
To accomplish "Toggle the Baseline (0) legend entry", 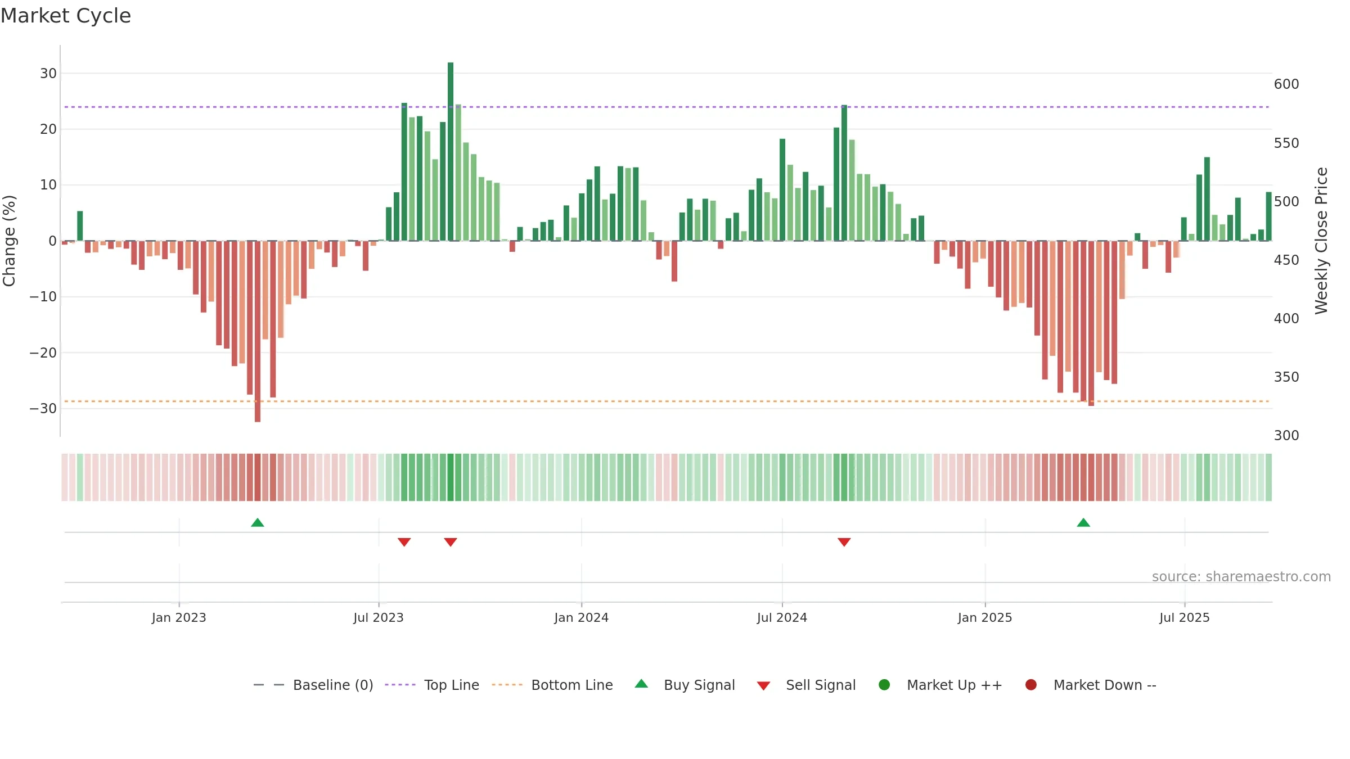I will [313, 685].
